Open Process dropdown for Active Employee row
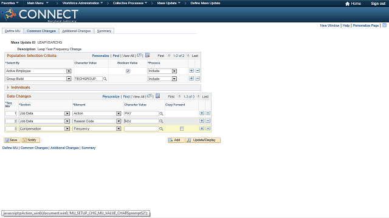 (x=162, y=71)
